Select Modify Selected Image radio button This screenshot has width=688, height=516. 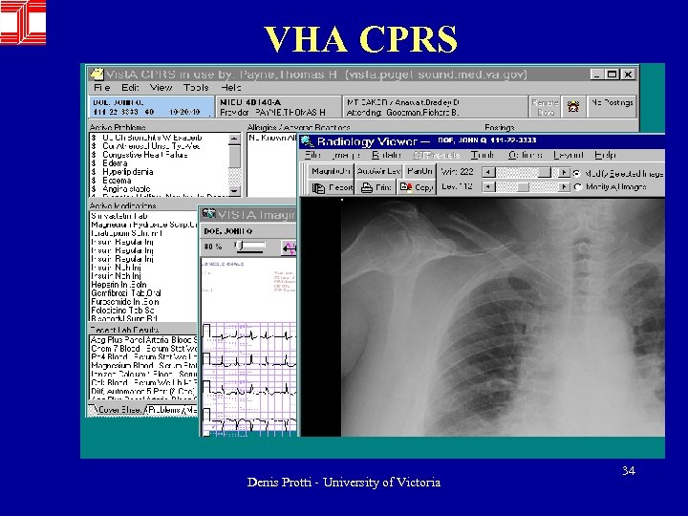click(x=577, y=174)
